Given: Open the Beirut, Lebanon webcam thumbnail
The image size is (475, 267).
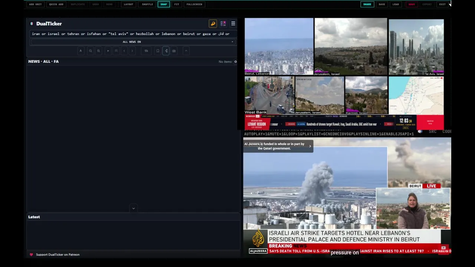Looking at the screenshot, I should point(279,47).
